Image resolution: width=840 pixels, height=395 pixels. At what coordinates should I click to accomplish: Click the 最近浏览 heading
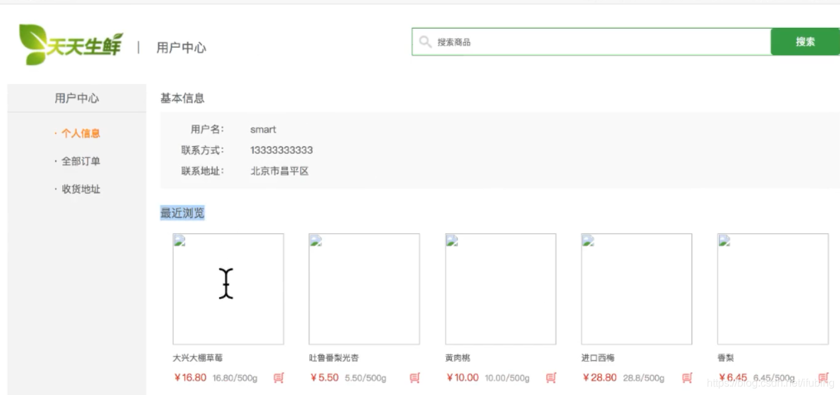182,213
